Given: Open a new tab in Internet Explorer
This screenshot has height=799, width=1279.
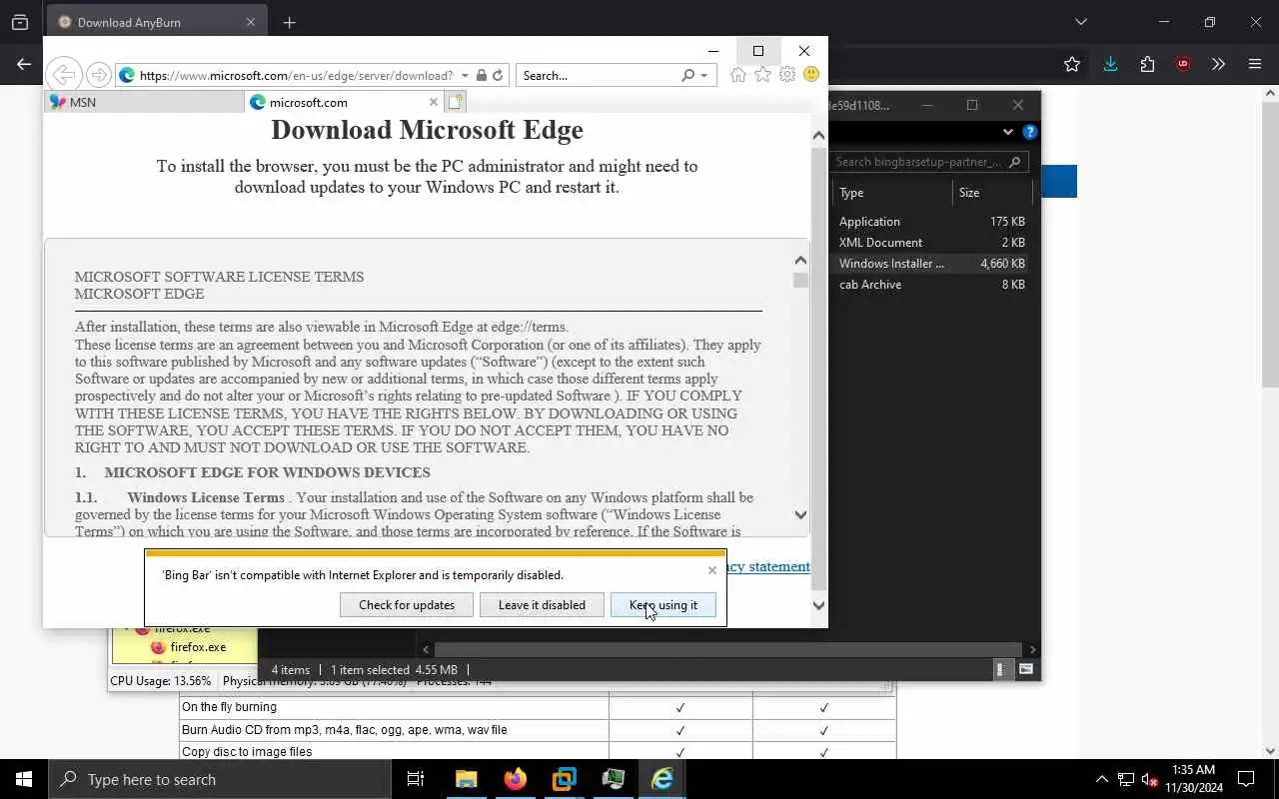Looking at the screenshot, I should (x=456, y=102).
